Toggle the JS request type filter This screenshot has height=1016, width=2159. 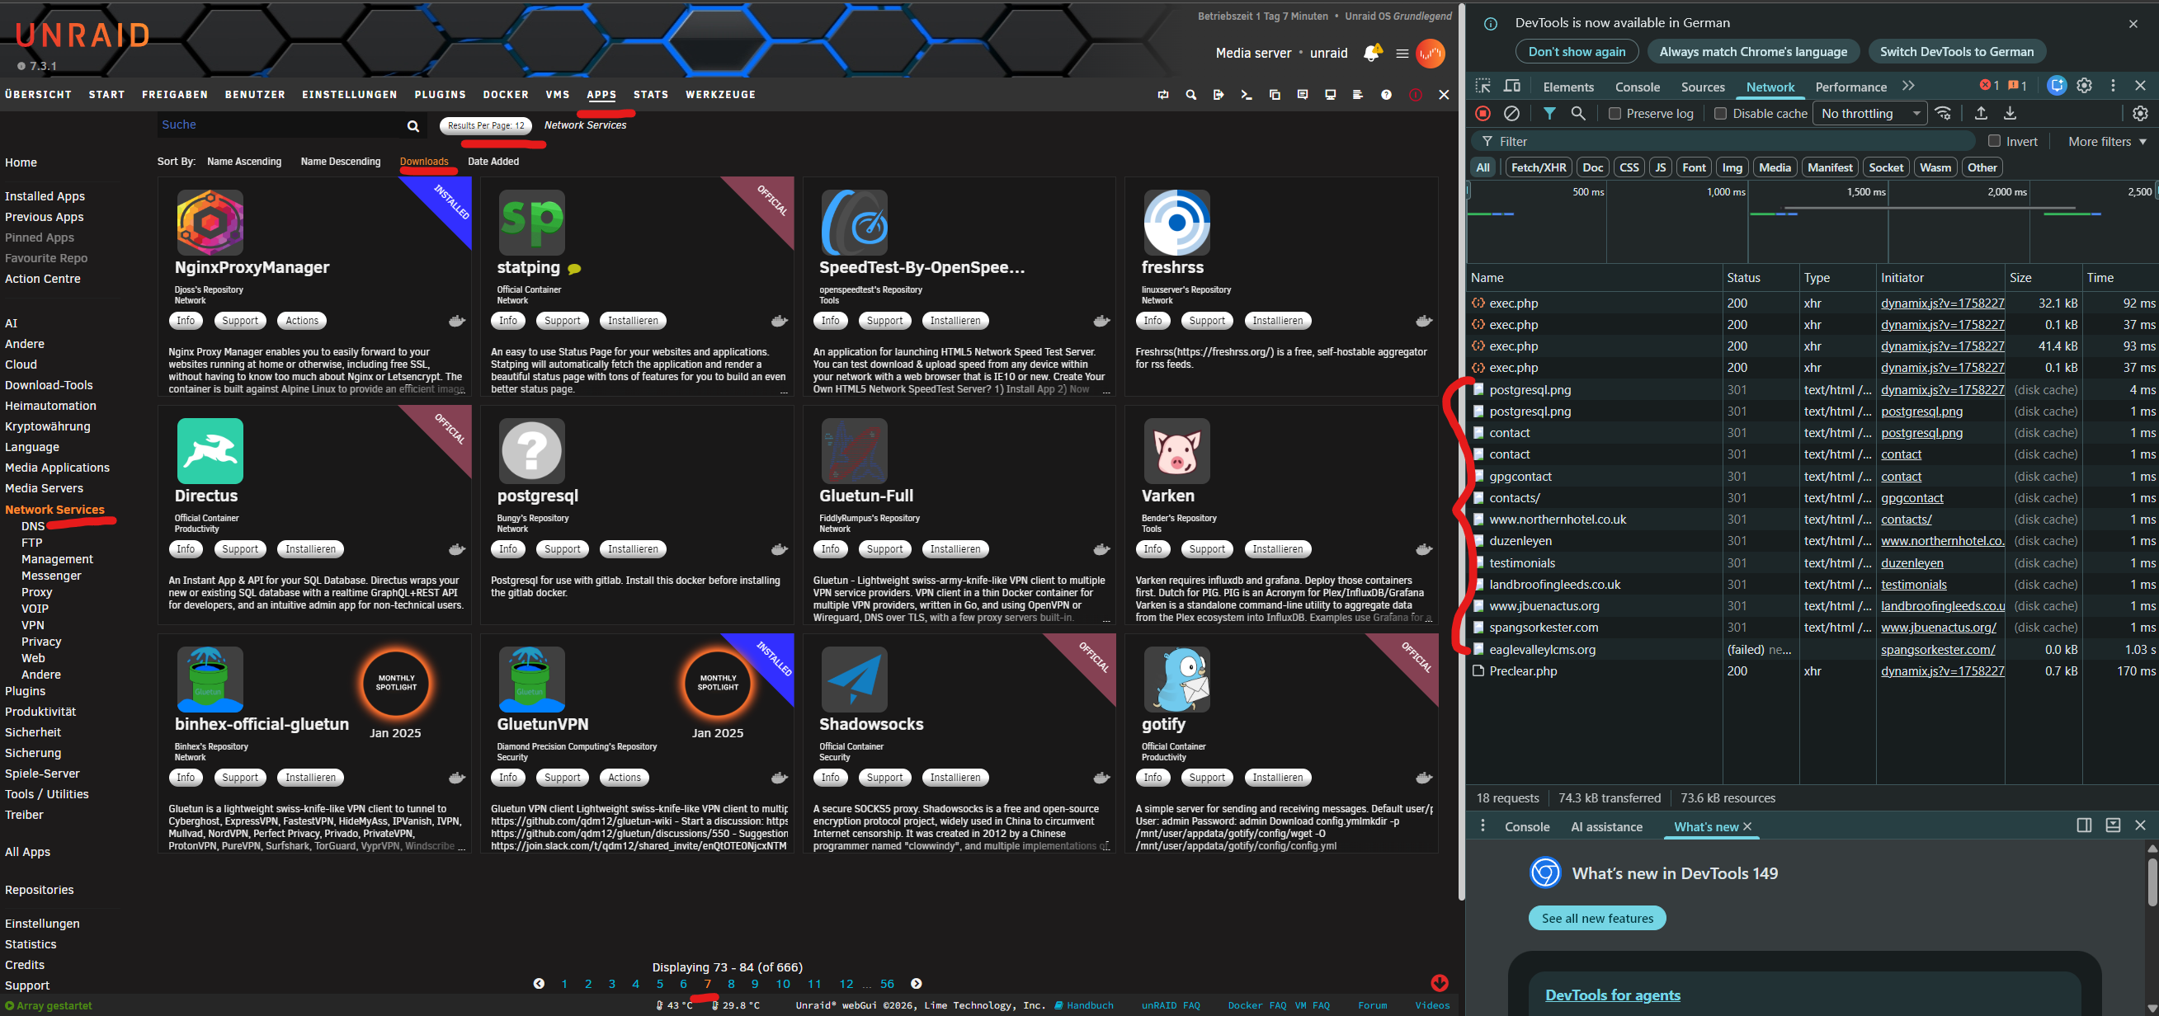[1660, 167]
